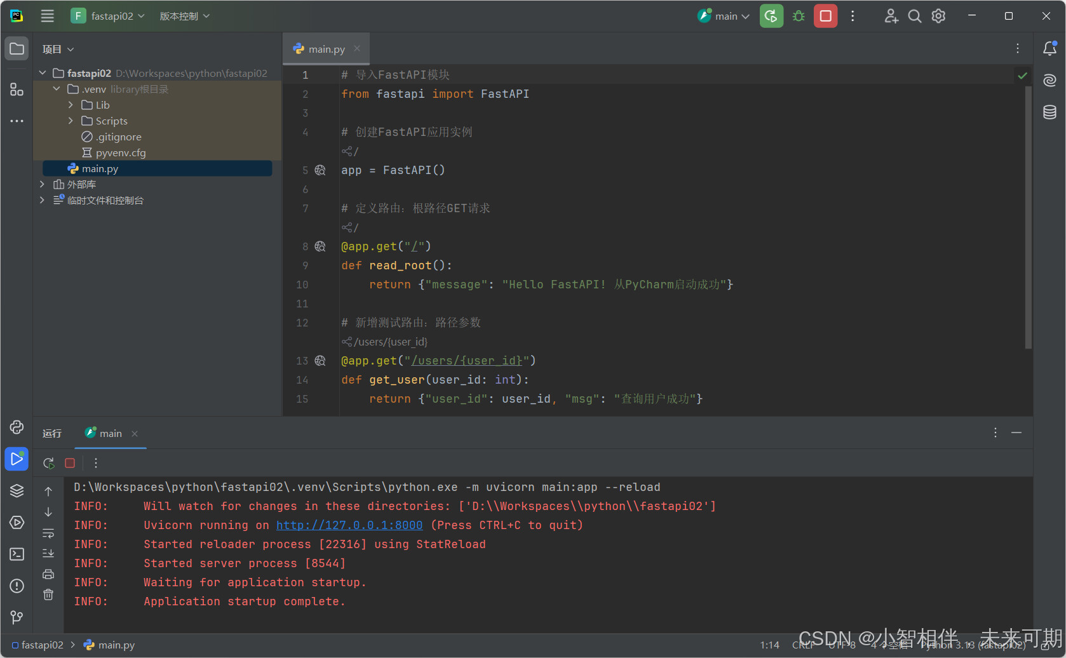This screenshot has height=658, width=1066.
Task: Open IDE settings gear
Action: [x=938, y=16]
